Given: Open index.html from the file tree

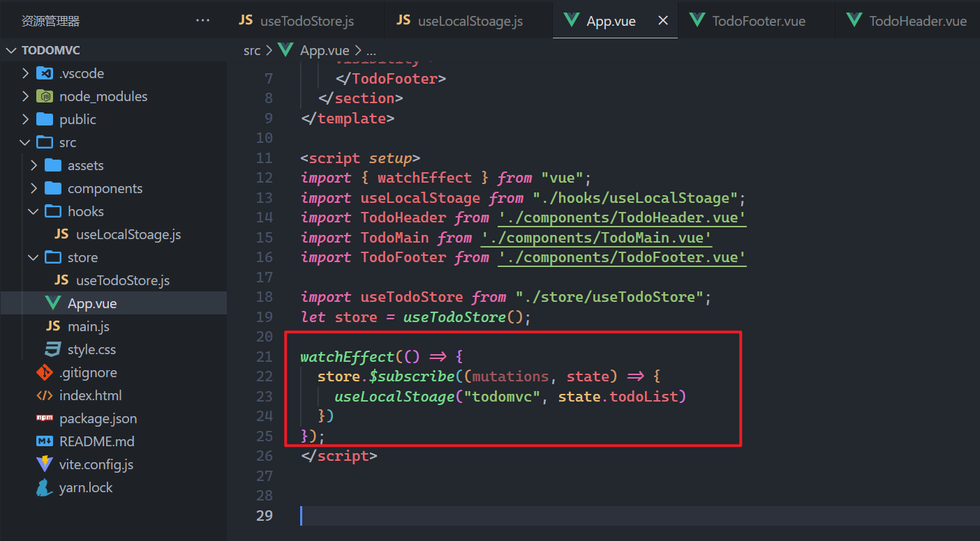Looking at the screenshot, I should point(91,396).
